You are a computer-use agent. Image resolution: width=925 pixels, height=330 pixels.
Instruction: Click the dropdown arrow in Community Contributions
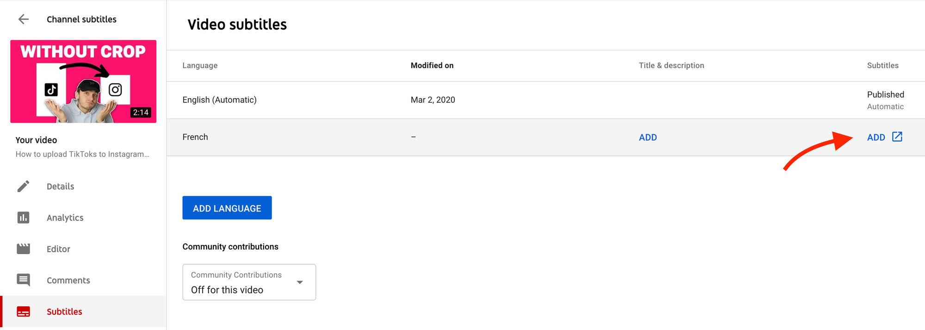[300, 282]
